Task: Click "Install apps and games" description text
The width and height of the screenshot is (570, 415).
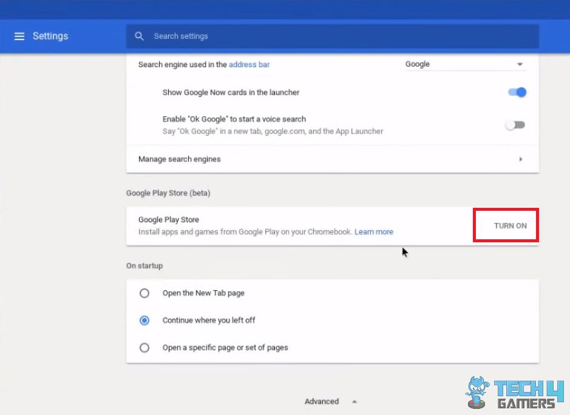Action: tap(245, 232)
